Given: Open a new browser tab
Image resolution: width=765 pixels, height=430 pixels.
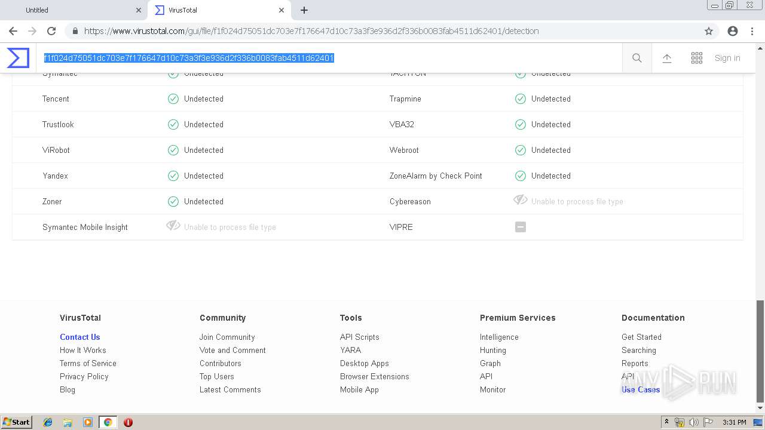Looking at the screenshot, I should point(304,10).
